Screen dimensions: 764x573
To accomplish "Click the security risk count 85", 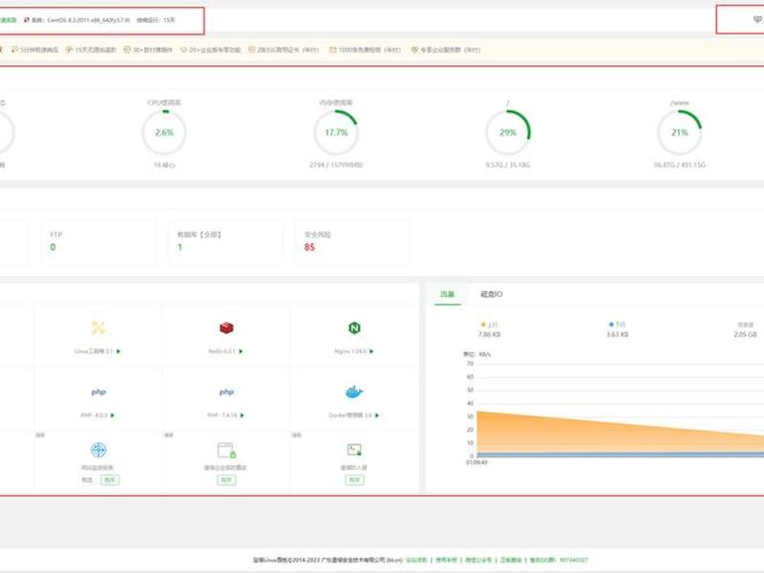I will (x=309, y=247).
